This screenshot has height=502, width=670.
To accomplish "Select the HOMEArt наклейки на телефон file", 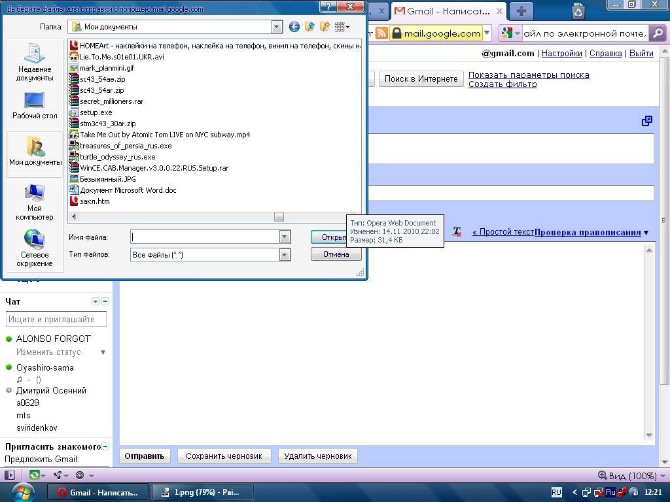I will point(215,46).
